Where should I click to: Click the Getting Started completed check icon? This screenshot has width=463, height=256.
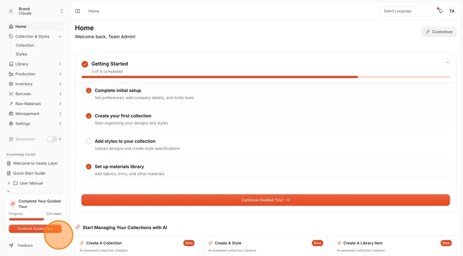(x=85, y=64)
